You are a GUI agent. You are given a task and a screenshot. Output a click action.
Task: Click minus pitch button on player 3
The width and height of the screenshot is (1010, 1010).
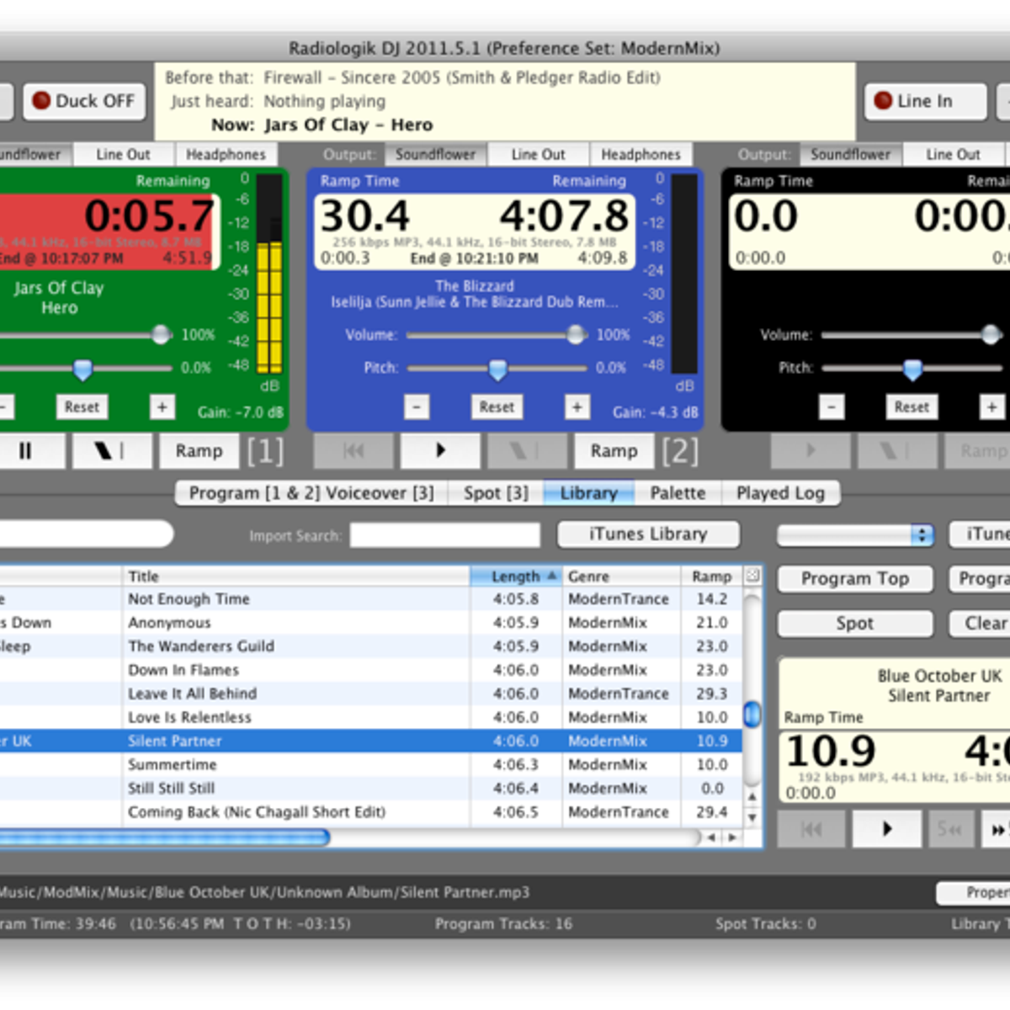pyautogui.click(x=832, y=407)
